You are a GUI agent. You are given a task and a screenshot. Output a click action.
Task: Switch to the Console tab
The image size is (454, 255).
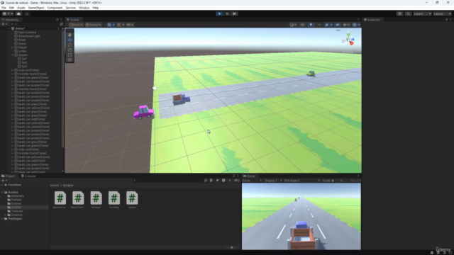click(x=28, y=176)
